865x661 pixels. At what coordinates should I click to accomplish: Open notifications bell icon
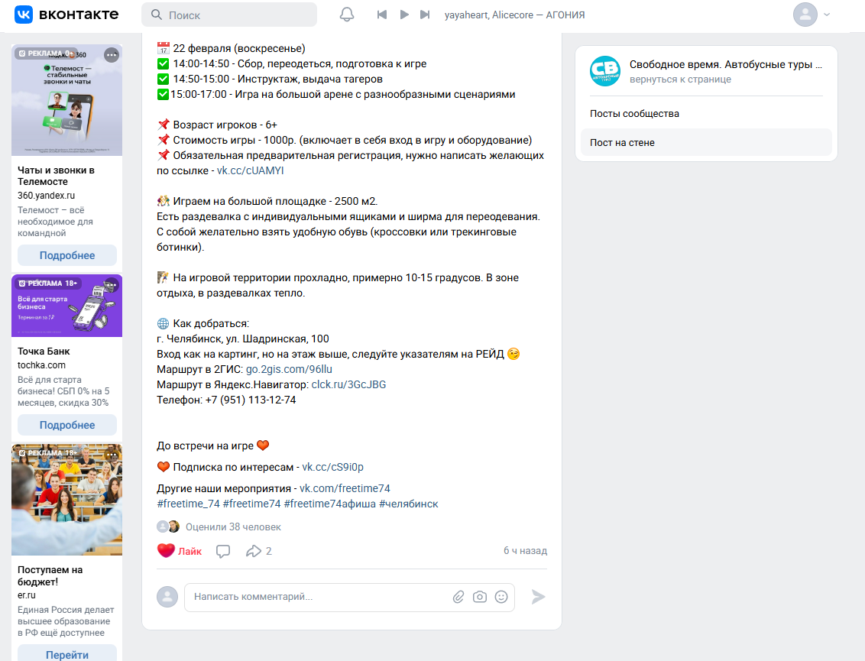coord(346,15)
